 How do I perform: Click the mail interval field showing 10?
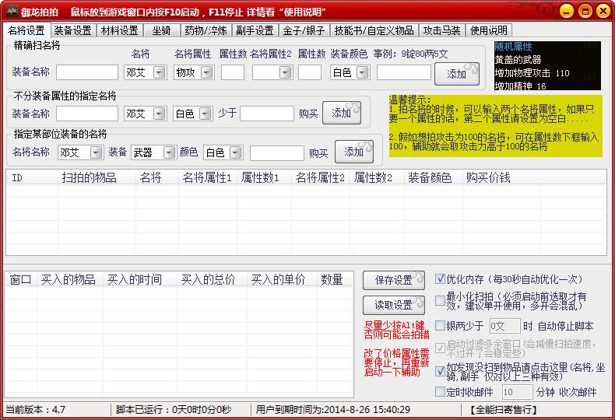pyautogui.click(x=518, y=392)
